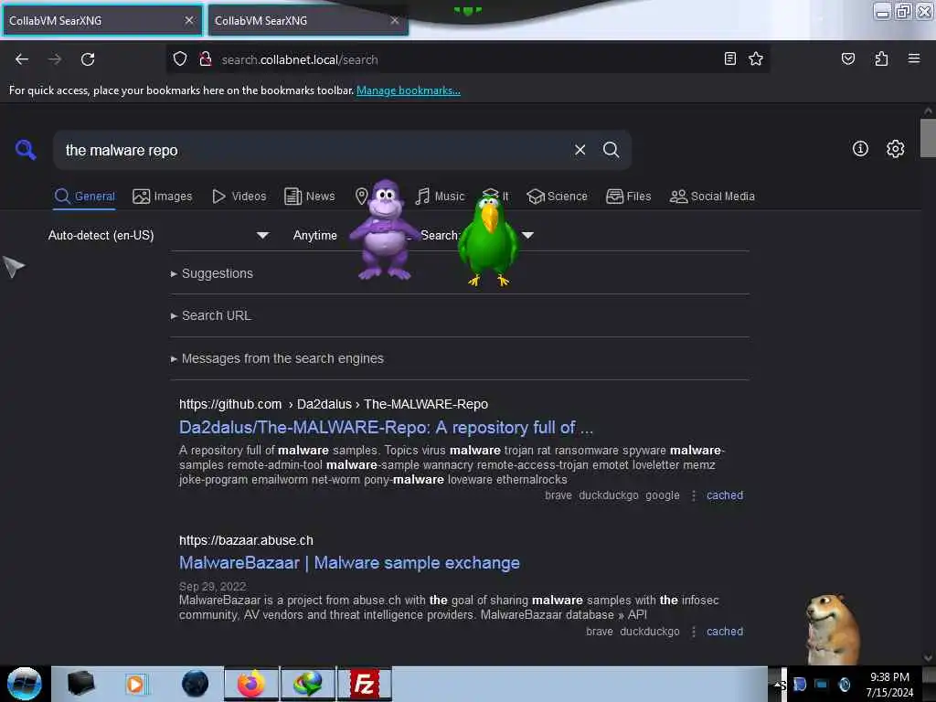This screenshot has width=936, height=702.
Task: Click the scrollbar down arrow
Action: pyautogui.click(x=928, y=658)
